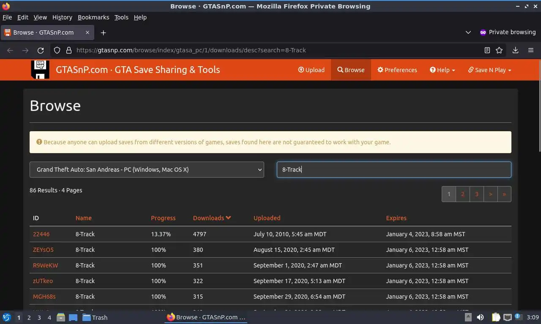Bookmark this page with the star icon
Image resolution: width=541 pixels, height=324 pixels.
[499, 50]
